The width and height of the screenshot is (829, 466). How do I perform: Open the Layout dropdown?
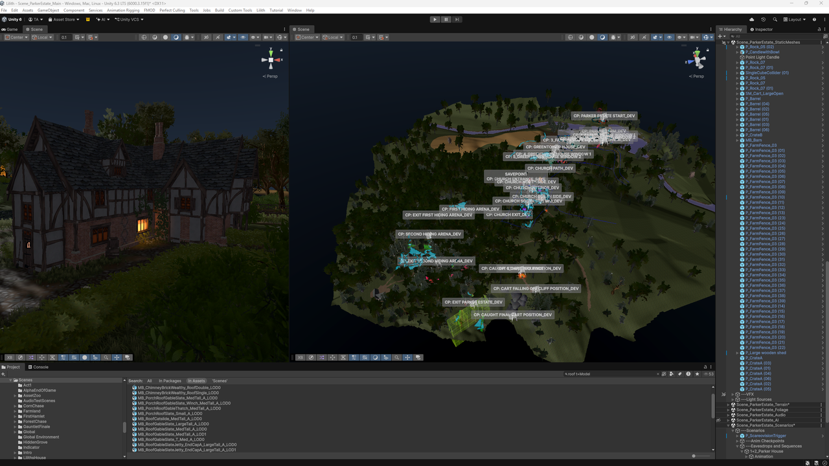pyautogui.click(x=795, y=19)
